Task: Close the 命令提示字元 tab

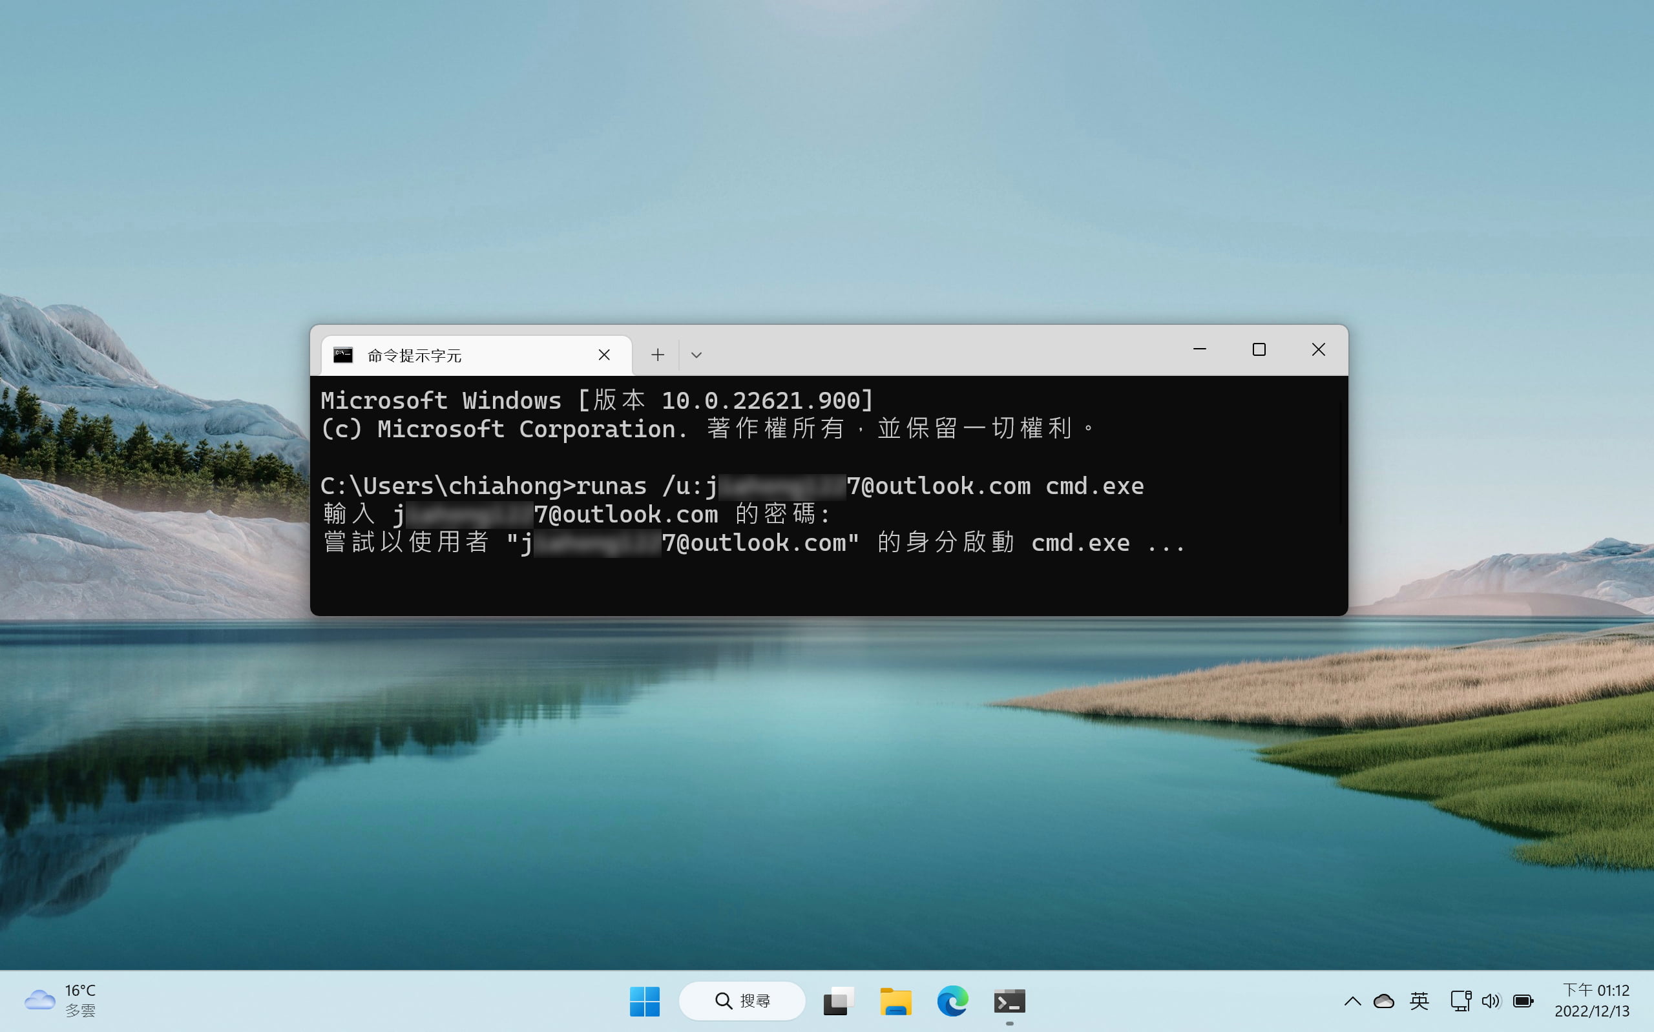Action: click(604, 355)
